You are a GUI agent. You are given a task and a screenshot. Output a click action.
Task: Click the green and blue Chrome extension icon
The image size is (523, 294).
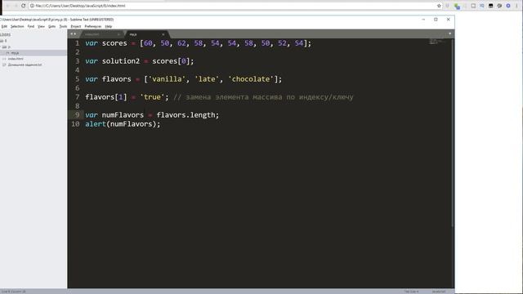457,6
